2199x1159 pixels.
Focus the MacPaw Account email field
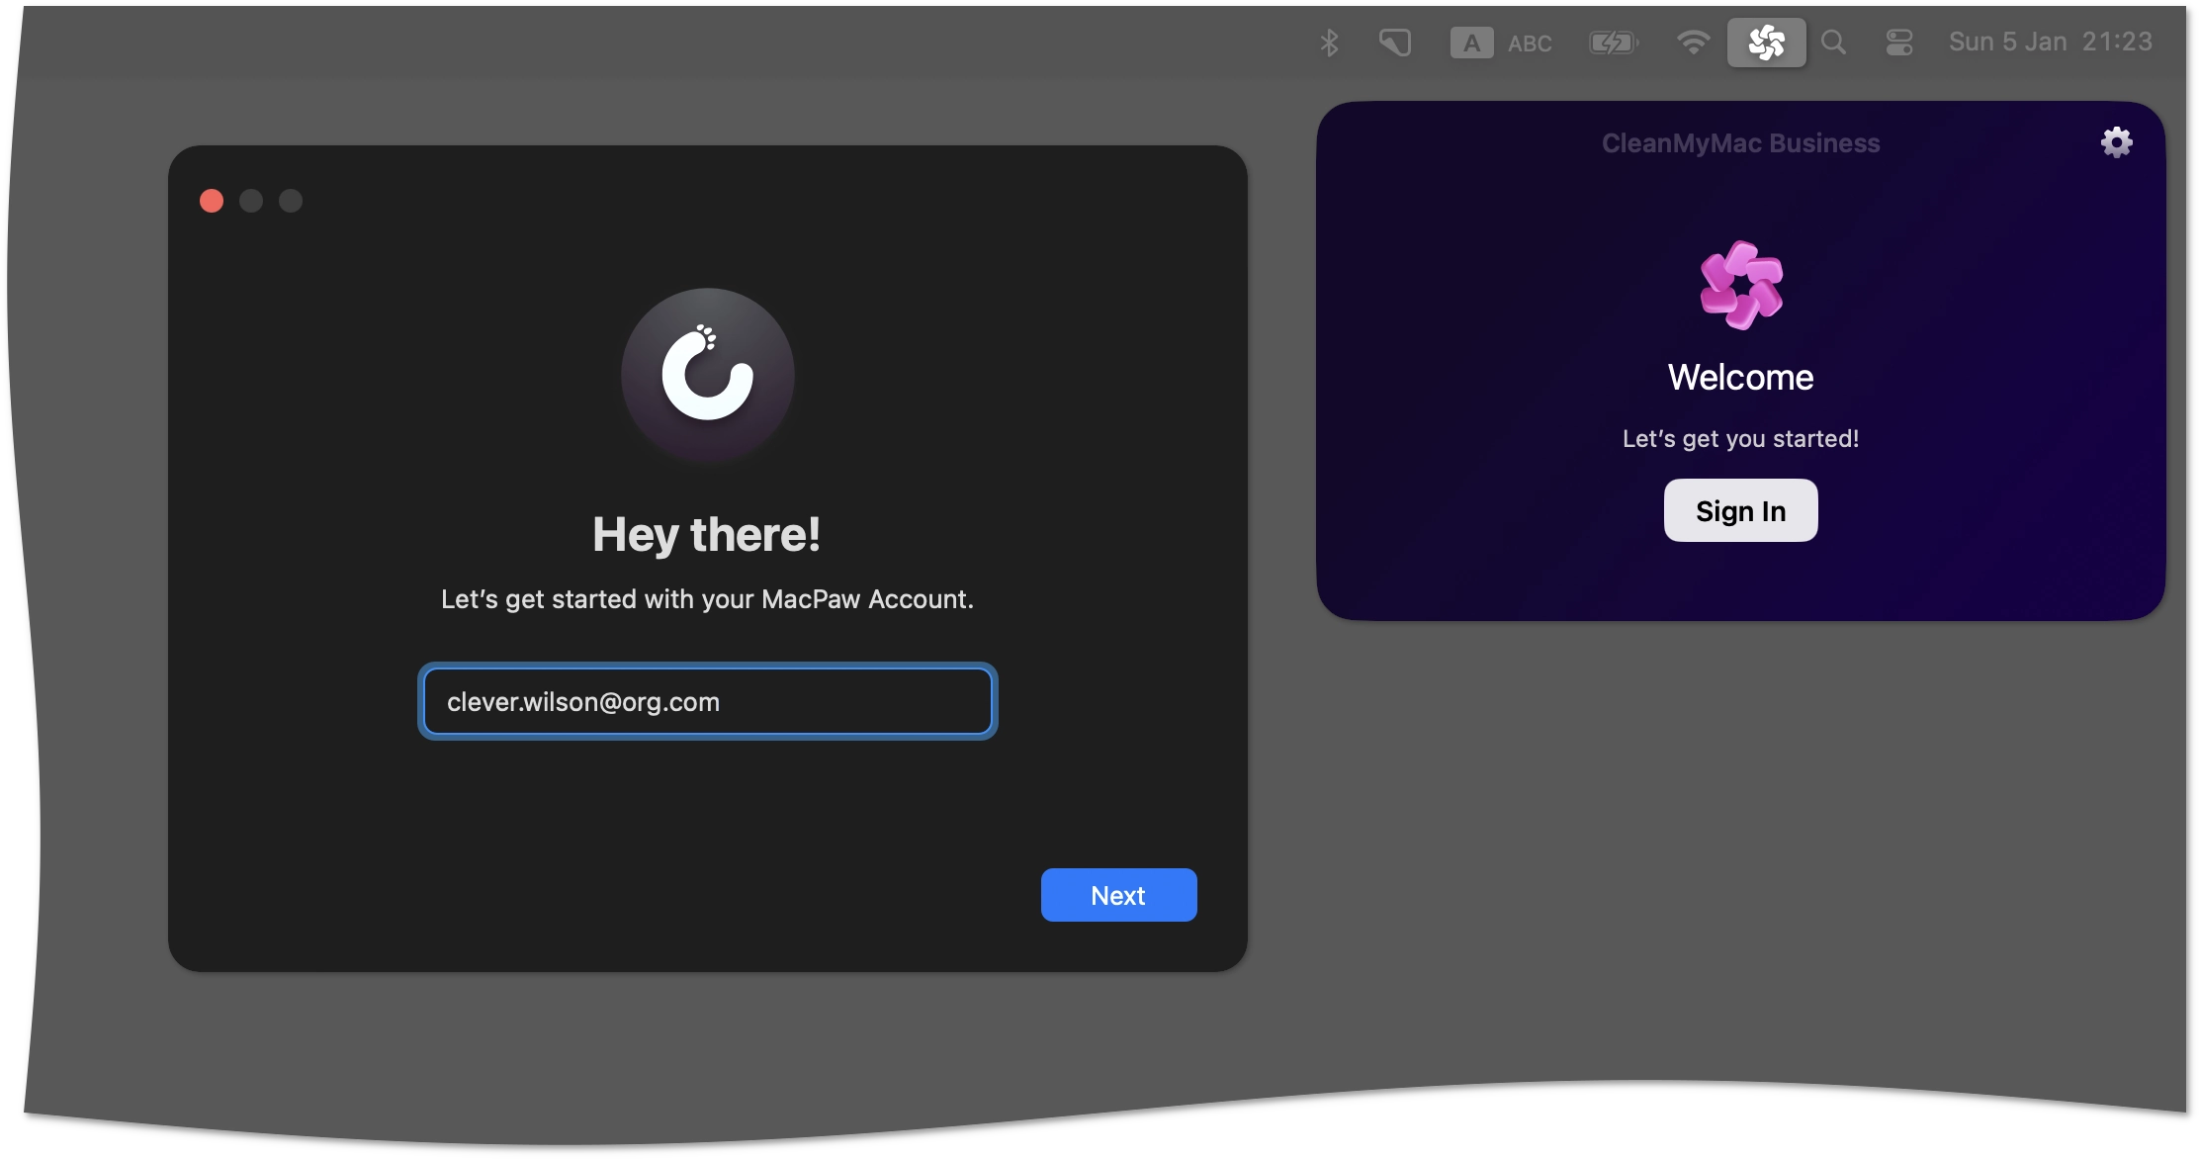click(x=707, y=701)
